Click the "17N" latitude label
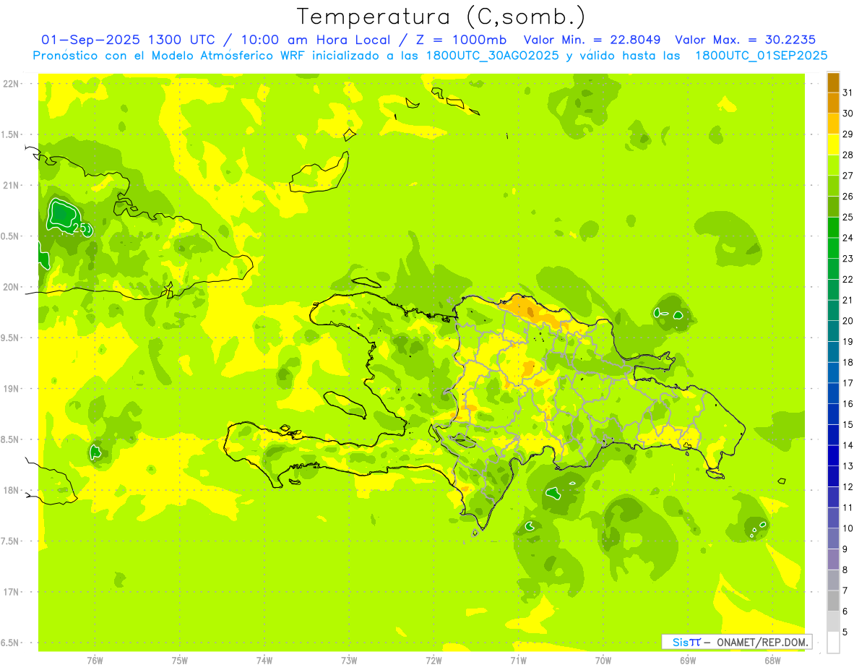 point(10,592)
